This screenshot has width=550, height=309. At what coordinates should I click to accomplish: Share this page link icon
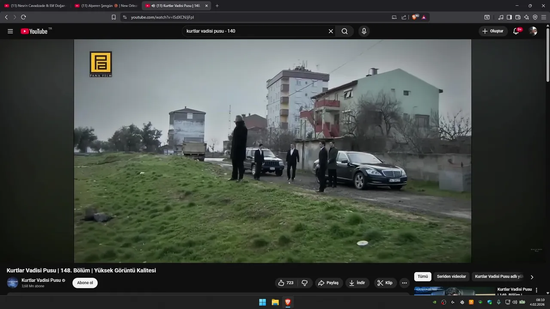tap(404, 17)
